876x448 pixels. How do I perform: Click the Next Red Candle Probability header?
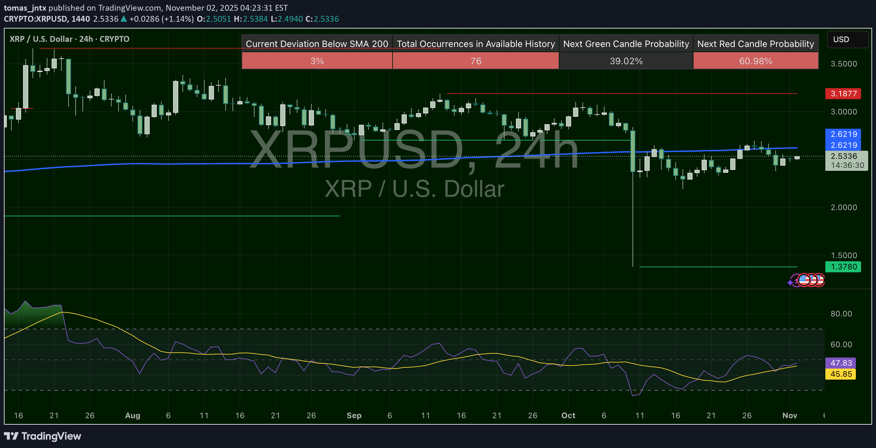[755, 44]
